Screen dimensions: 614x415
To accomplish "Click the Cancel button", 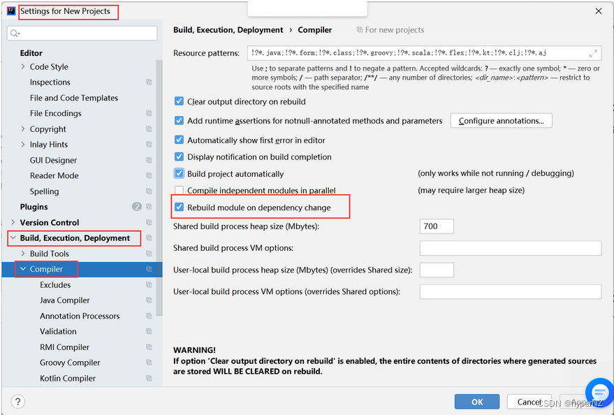I will (x=529, y=402).
